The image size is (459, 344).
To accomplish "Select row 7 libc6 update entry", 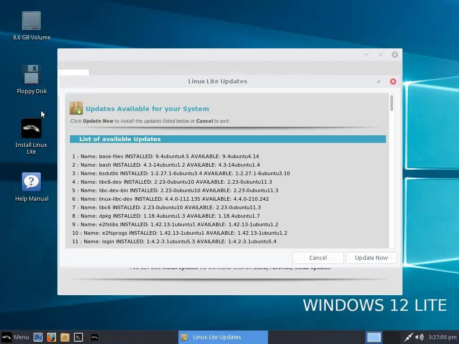I will coord(166,207).
